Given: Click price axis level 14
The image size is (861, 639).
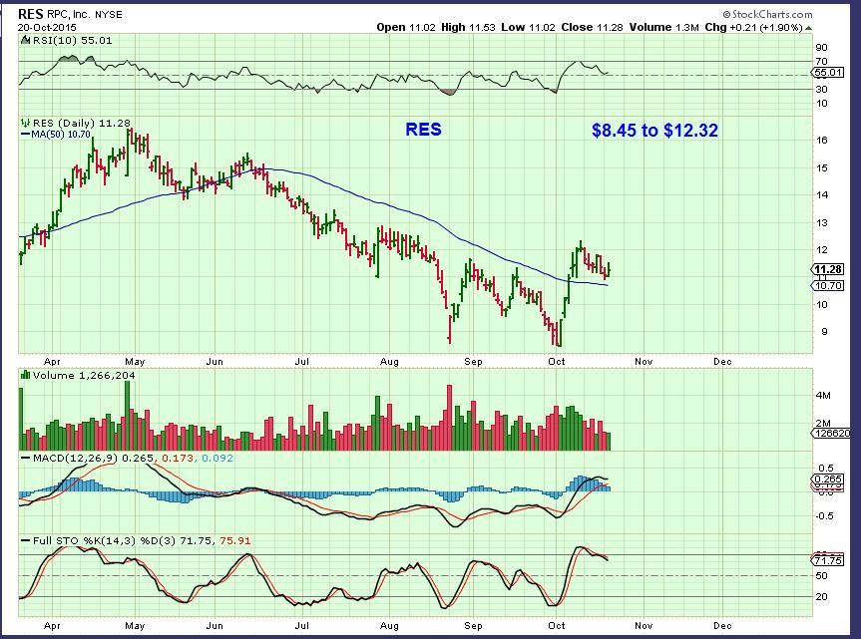Looking at the screenshot, I should point(821,194).
